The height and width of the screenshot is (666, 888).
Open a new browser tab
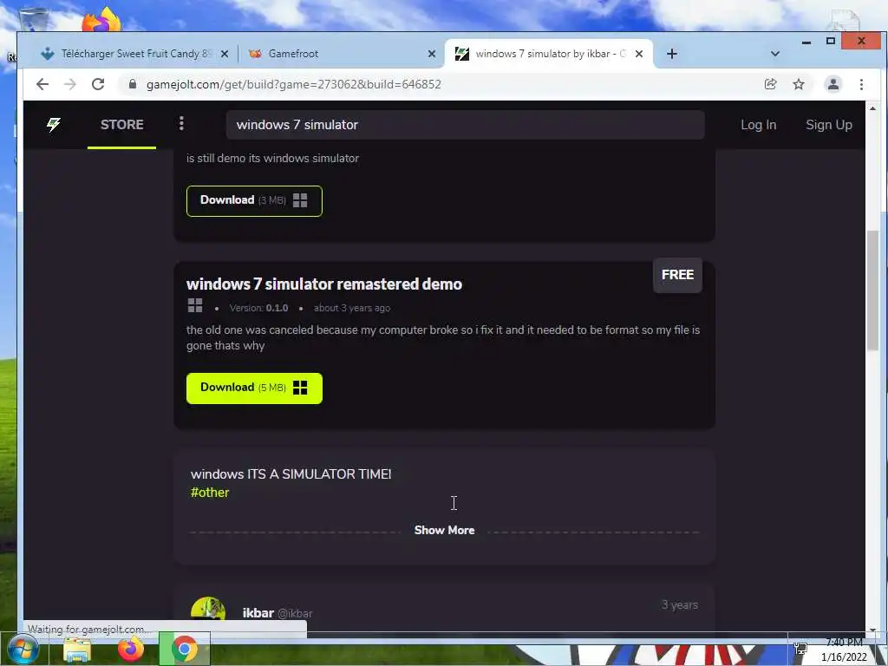pyautogui.click(x=672, y=54)
